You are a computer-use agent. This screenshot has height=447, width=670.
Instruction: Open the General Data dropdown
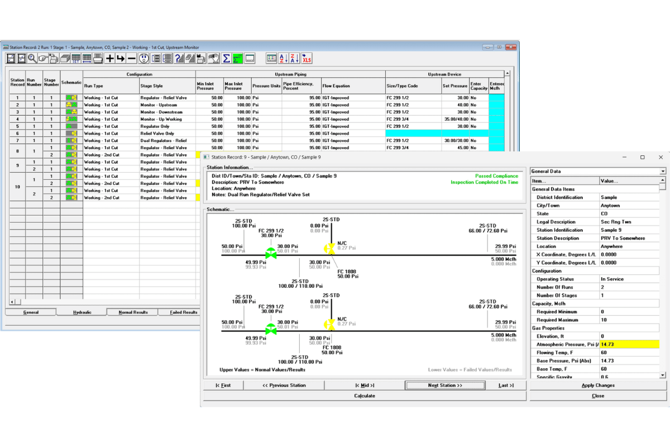[x=663, y=172]
